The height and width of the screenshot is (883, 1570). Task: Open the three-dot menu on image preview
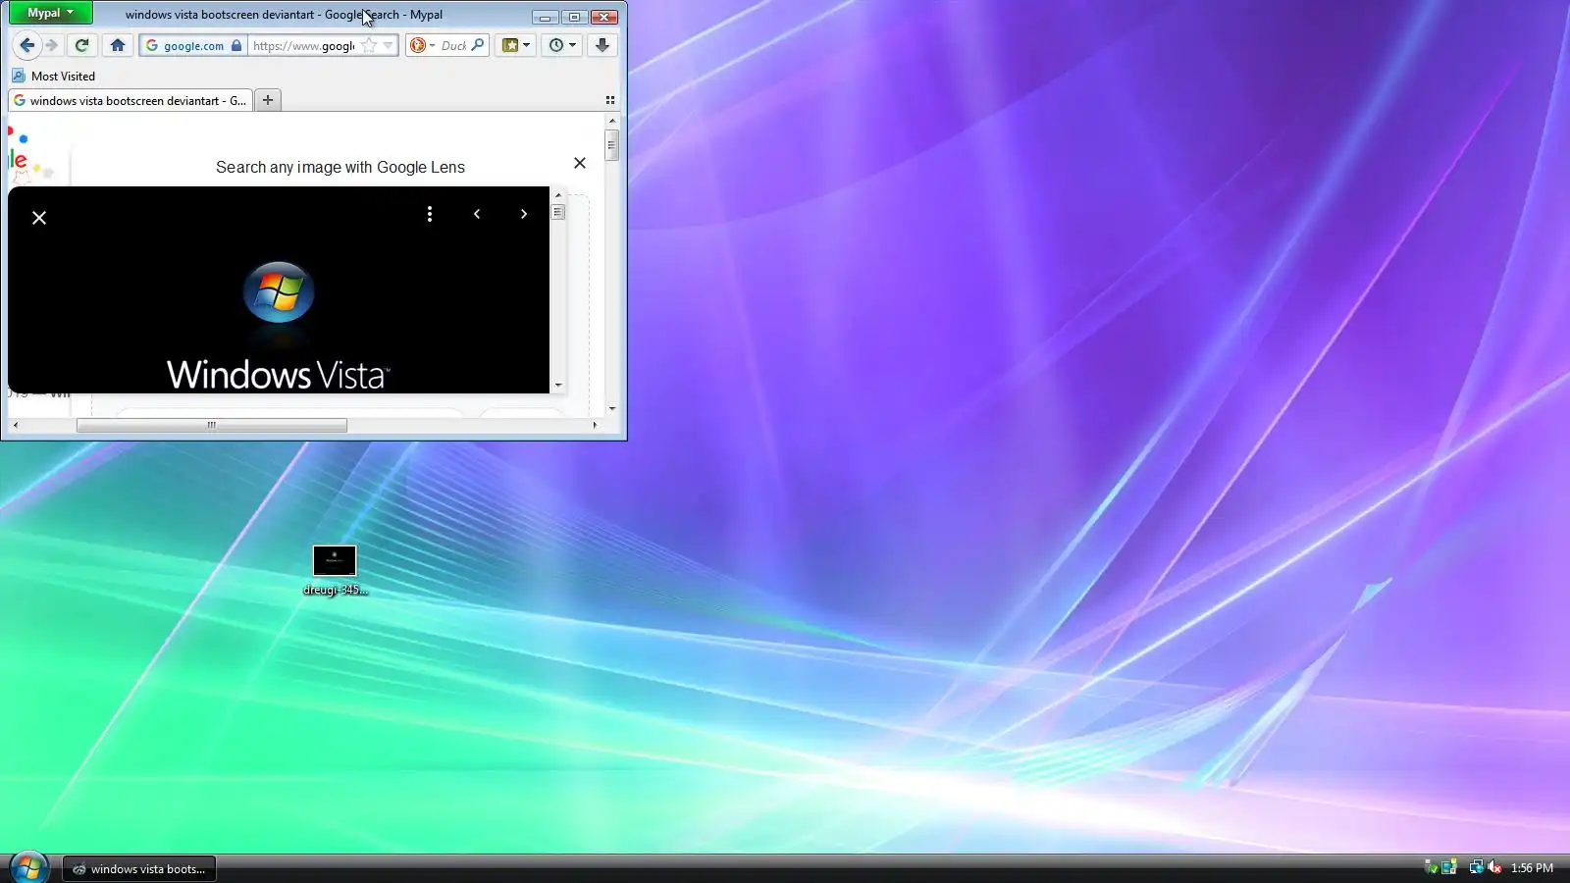[430, 214]
